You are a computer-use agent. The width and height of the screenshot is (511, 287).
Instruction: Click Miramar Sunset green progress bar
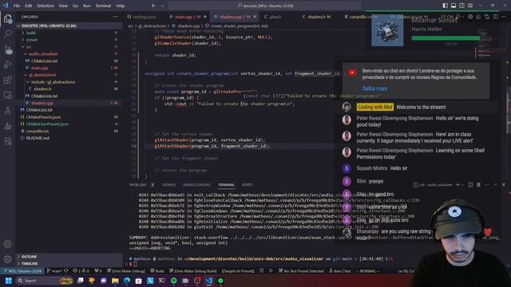tap(446, 38)
